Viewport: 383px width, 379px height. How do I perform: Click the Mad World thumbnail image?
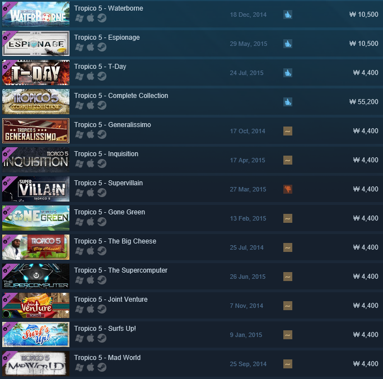(x=36, y=364)
